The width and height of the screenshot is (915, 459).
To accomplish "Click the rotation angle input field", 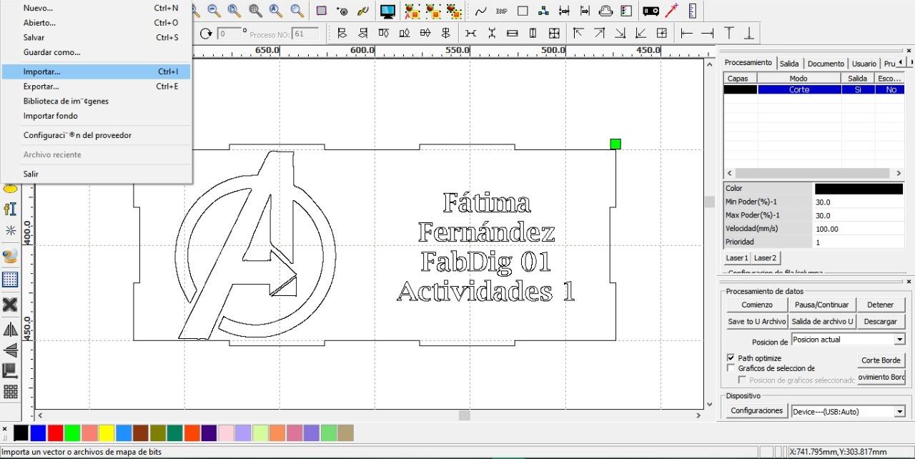I will tap(229, 34).
